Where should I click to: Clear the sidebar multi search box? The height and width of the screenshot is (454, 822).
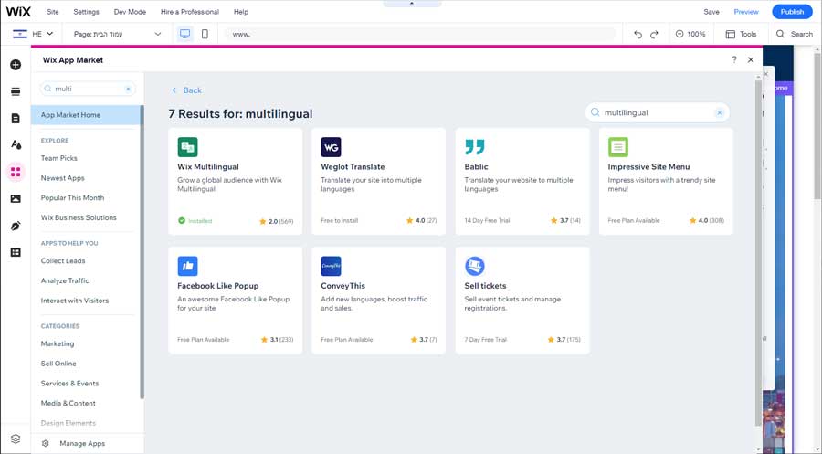[x=128, y=90]
